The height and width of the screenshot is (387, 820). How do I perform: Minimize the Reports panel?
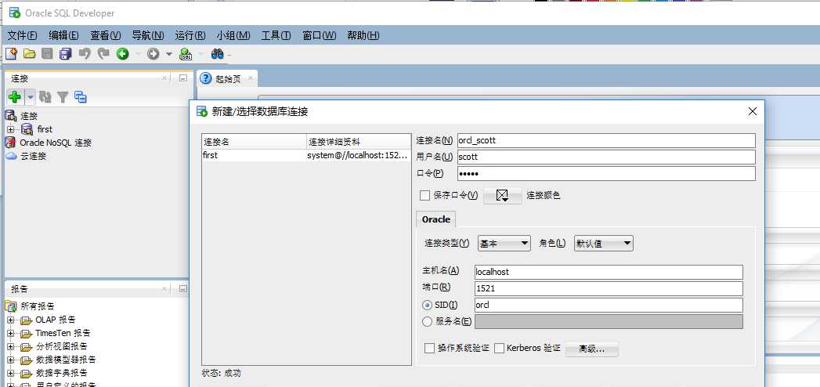coord(182,288)
